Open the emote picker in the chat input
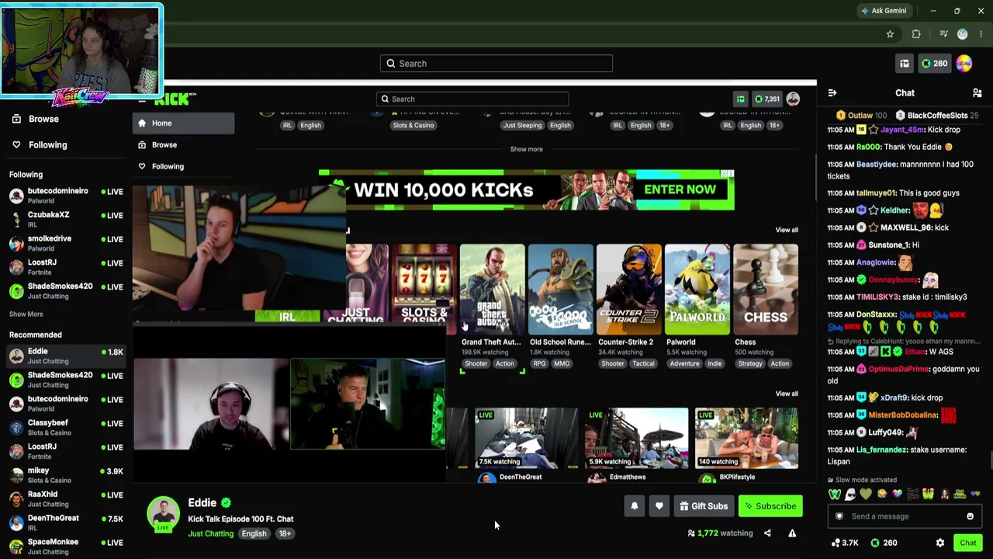 pos(970,516)
